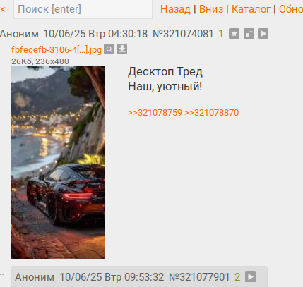Open the Каталог link
This screenshot has height=287, width=303.
tap(251, 9)
